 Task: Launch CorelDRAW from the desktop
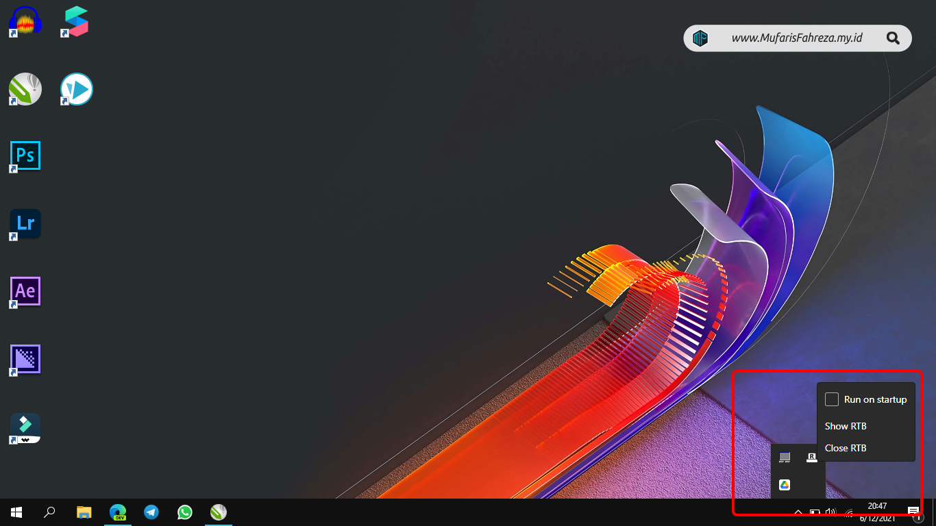(x=25, y=89)
